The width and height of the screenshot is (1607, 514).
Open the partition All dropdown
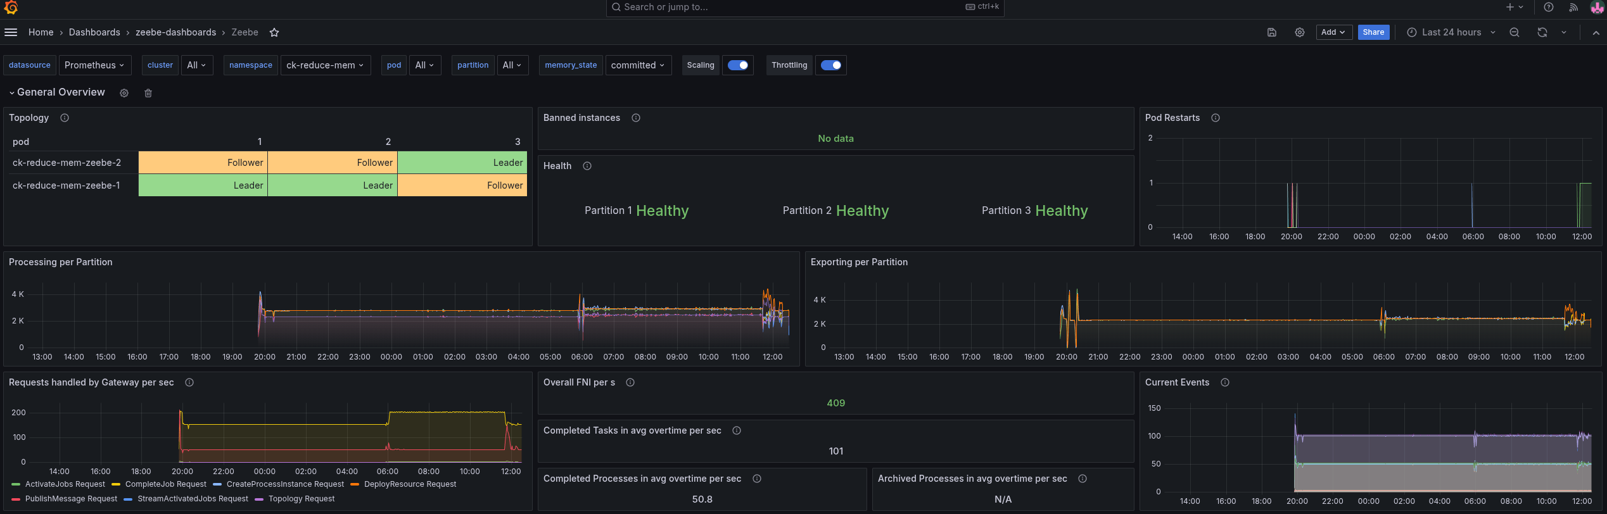click(512, 65)
